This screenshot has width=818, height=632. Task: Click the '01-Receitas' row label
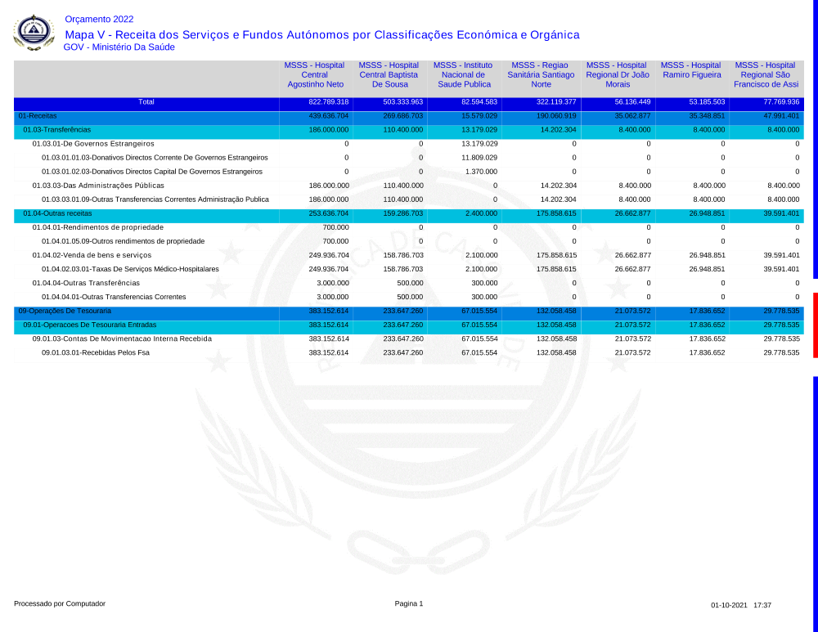[x=38, y=116]
